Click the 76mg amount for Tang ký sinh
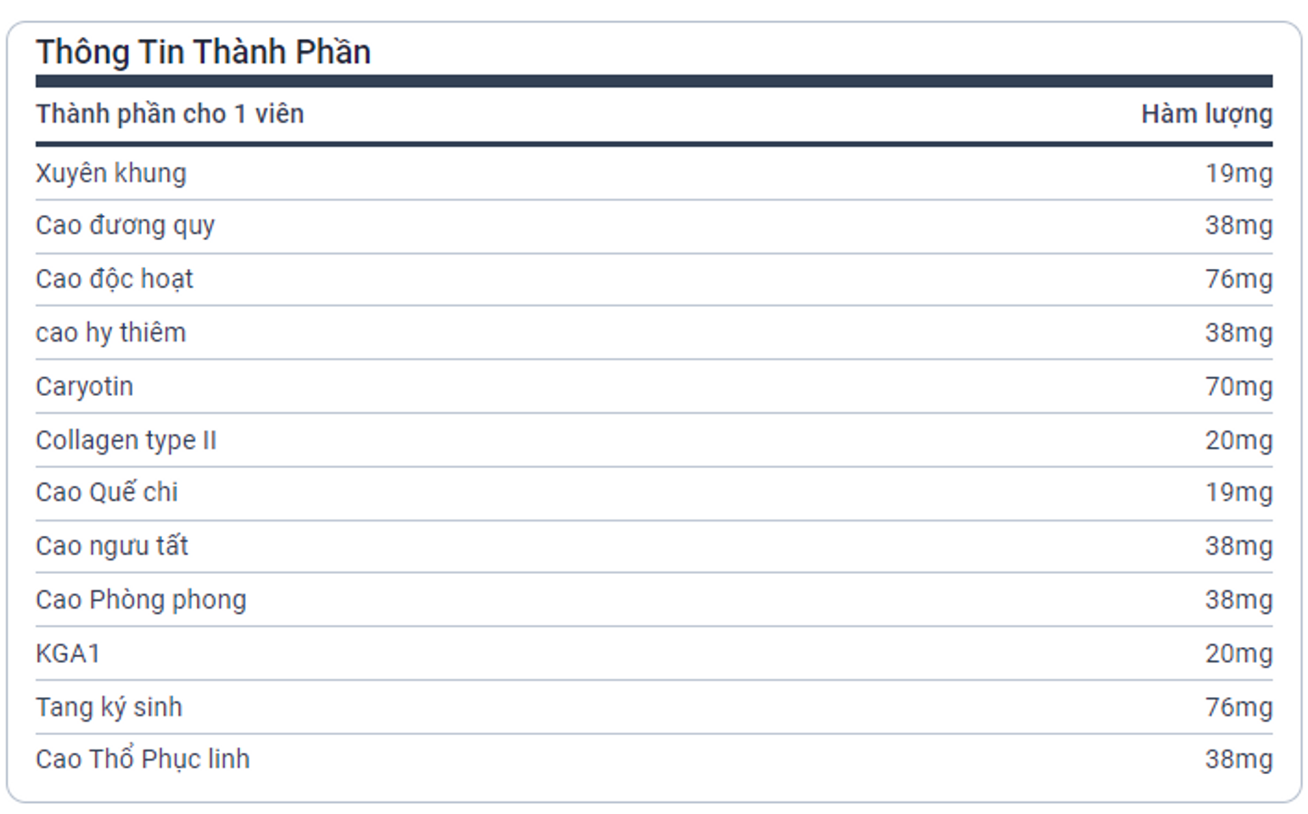The width and height of the screenshot is (1308, 814). click(1238, 707)
